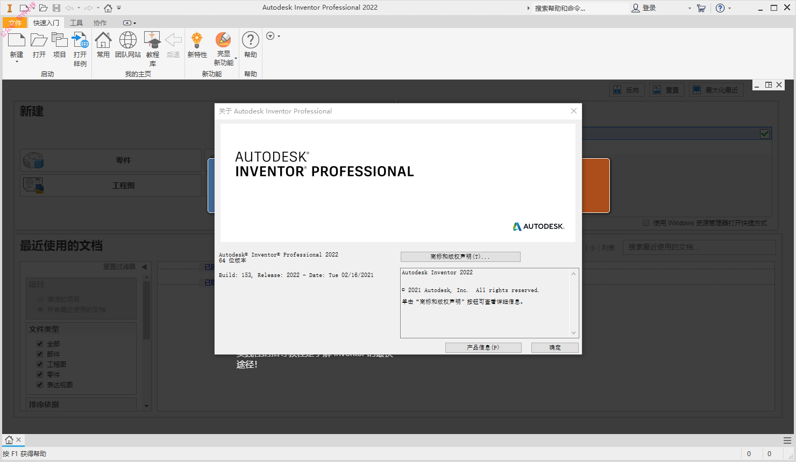Click the 打开样例 (Open Samples) icon
The image size is (796, 462).
click(80, 40)
